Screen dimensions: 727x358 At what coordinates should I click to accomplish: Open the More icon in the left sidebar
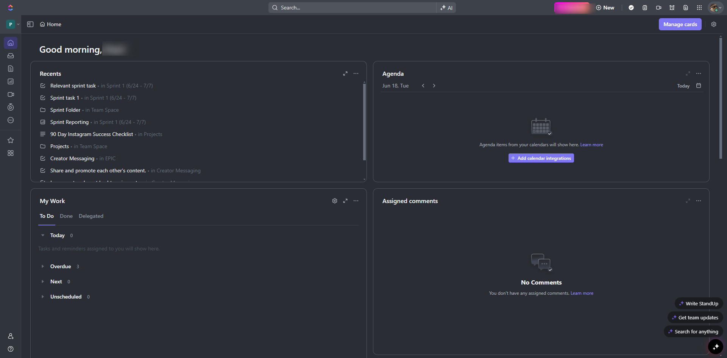coord(11,120)
